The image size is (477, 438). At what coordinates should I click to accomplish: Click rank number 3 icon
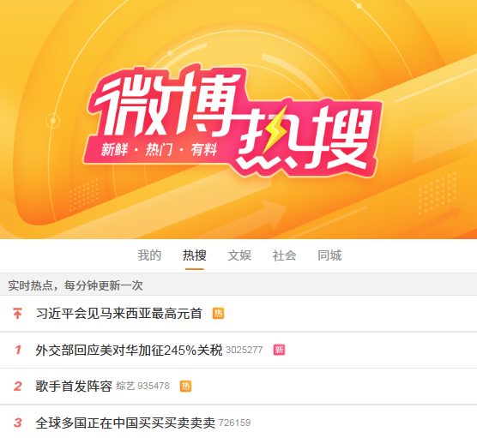click(18, 423)
